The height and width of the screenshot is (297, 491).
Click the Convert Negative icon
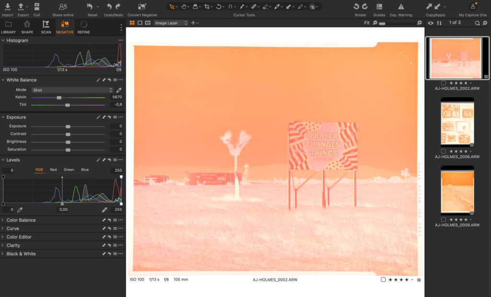click(x=142, y=7)
